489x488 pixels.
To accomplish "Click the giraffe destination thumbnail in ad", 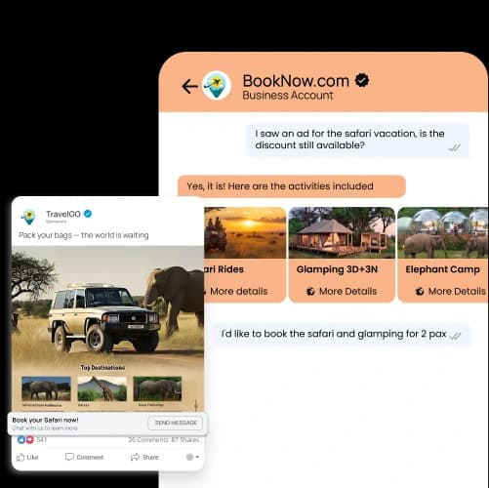I will click(x=102, y=388).
